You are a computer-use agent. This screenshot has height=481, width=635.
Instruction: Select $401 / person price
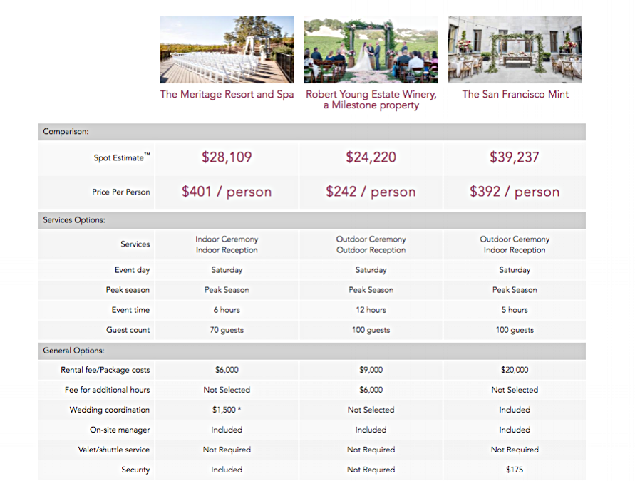(x=227, y=192)
